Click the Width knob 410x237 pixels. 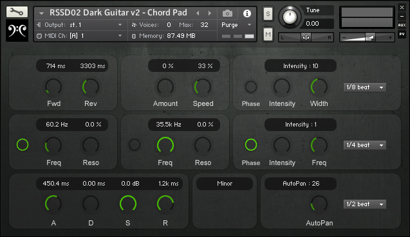[319, 87]
